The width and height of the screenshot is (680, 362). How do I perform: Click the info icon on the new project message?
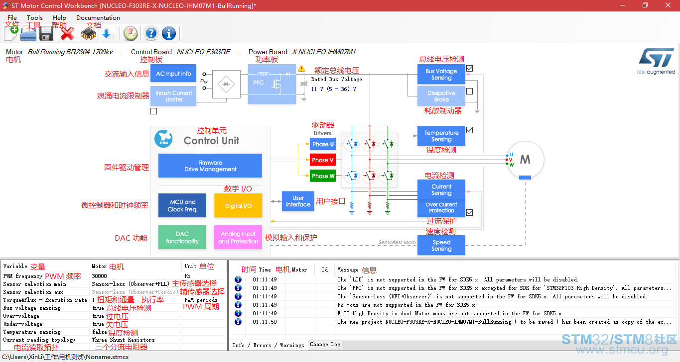pos(238,322)
